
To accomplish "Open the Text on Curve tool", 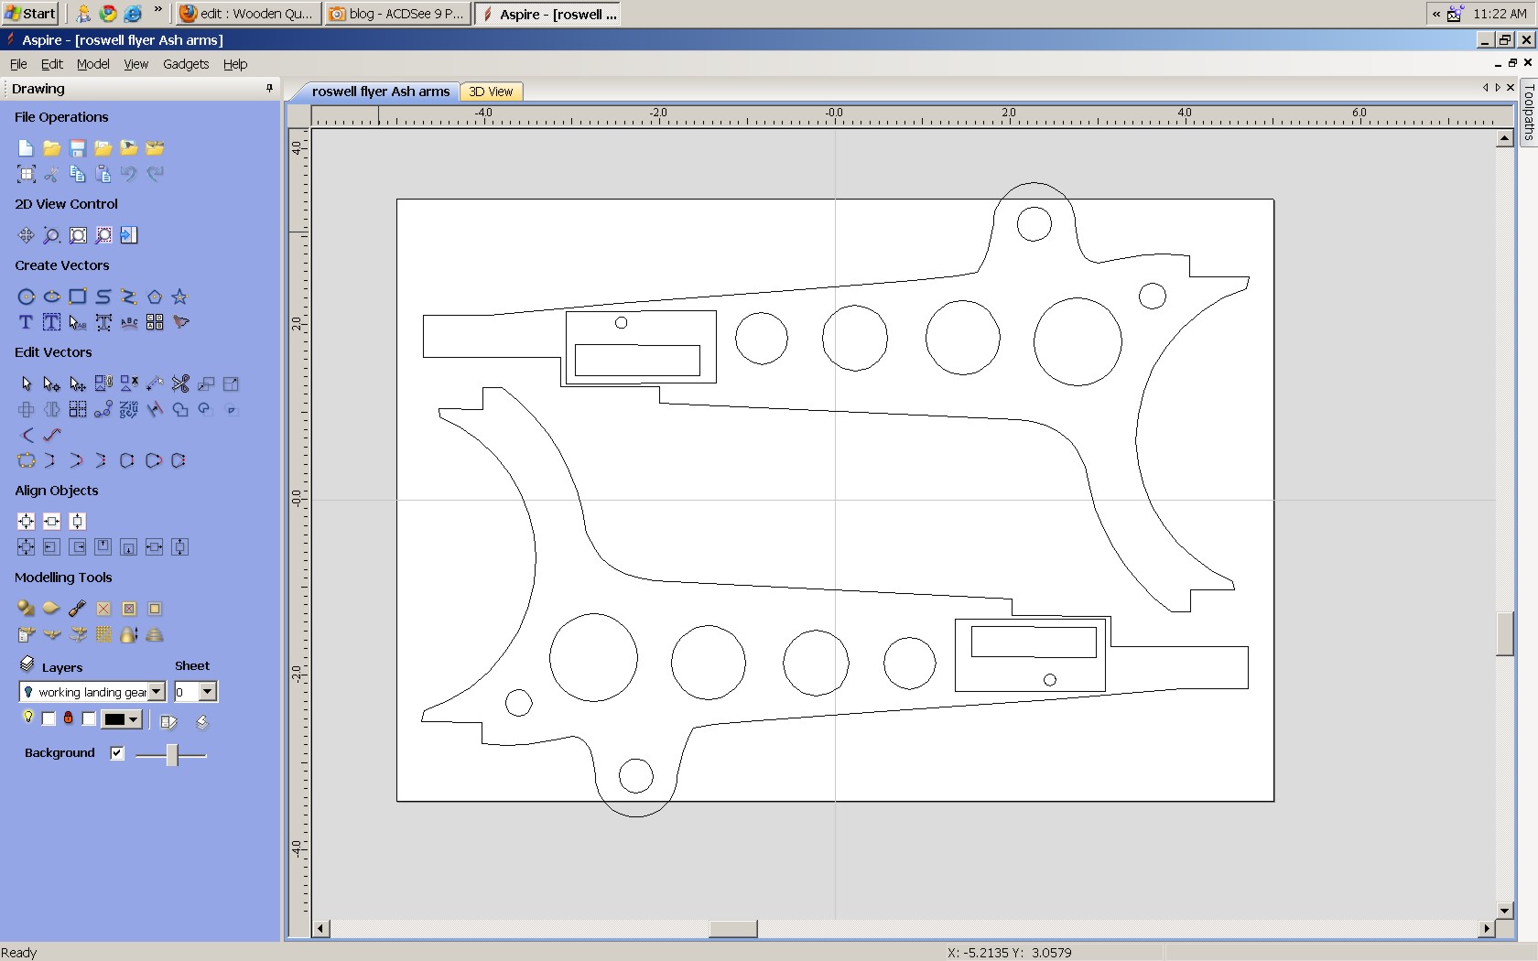I will [x=129, y=322].
